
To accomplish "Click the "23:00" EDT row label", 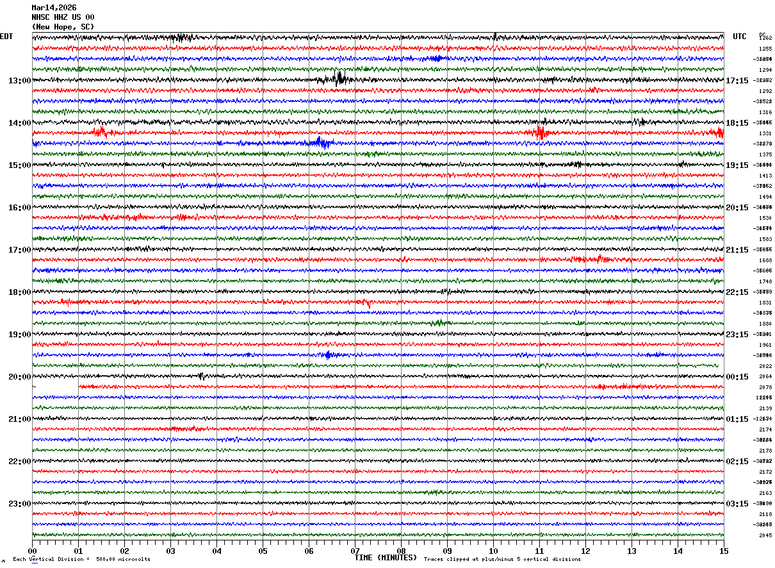I will tap(20, 504).
